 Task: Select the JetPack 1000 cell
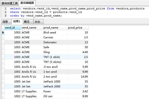[55, 82]
